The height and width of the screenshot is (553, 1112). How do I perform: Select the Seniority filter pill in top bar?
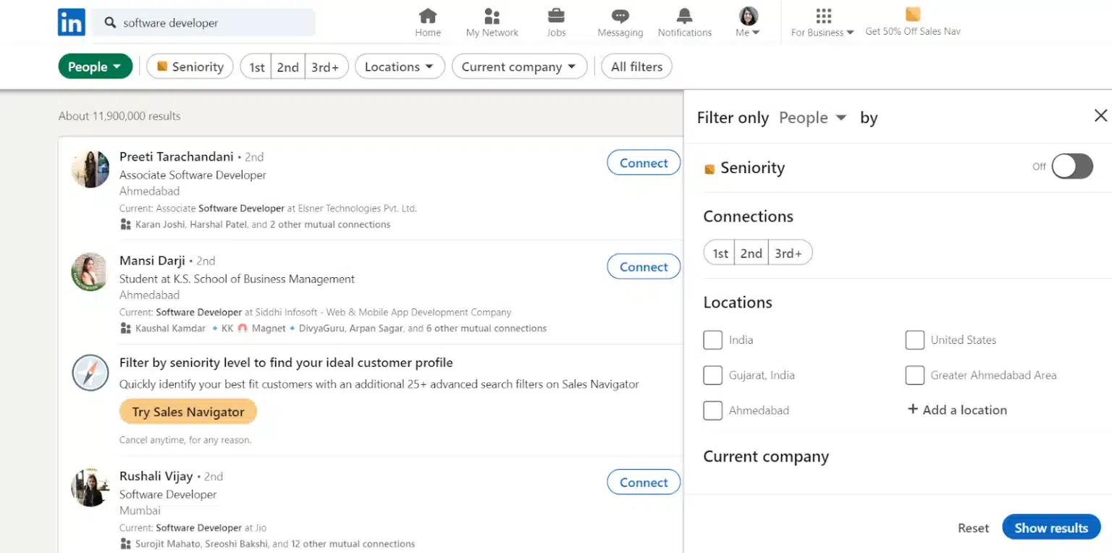190,67
